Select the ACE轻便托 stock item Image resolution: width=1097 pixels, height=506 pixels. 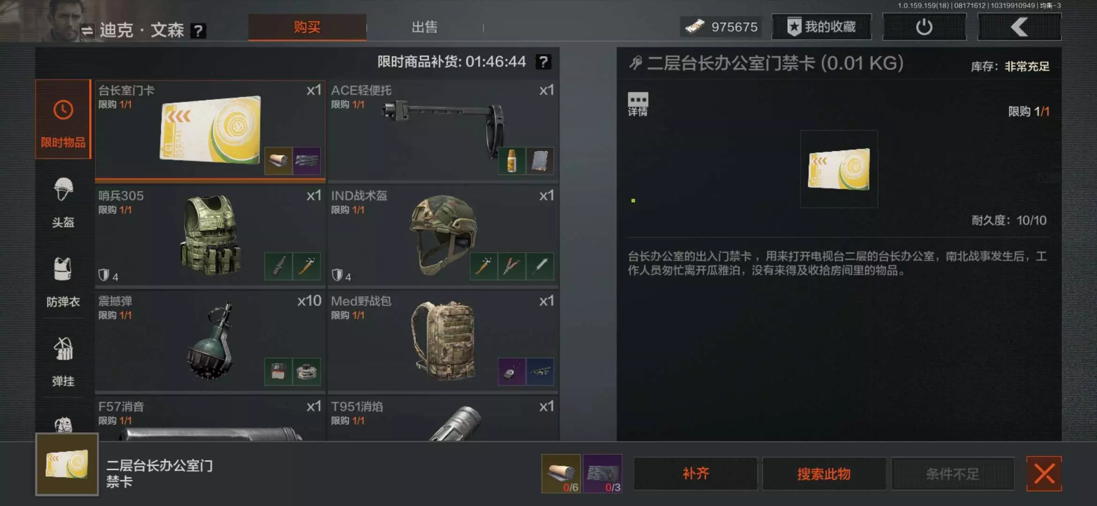click(x=443, y=130)
